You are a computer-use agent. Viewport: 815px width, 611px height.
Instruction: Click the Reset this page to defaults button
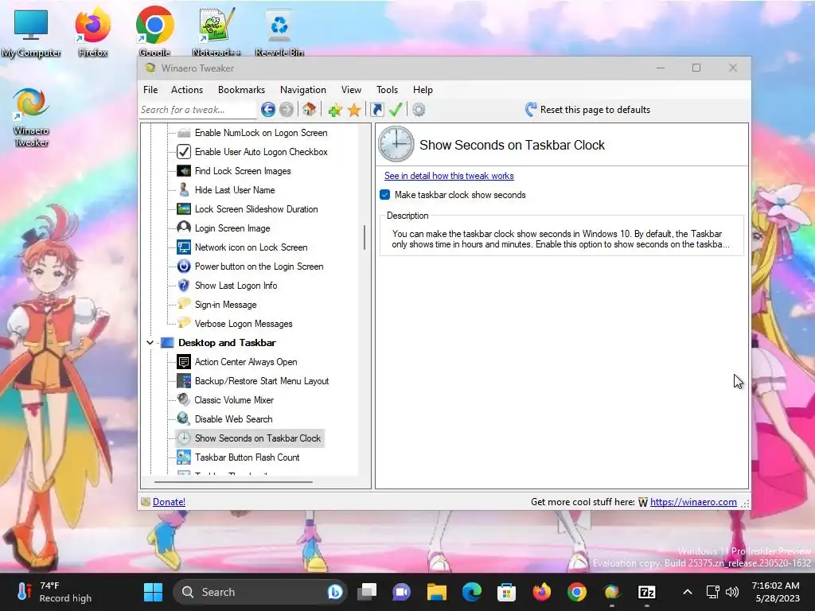pyautogui.click(x=588, y=110)
